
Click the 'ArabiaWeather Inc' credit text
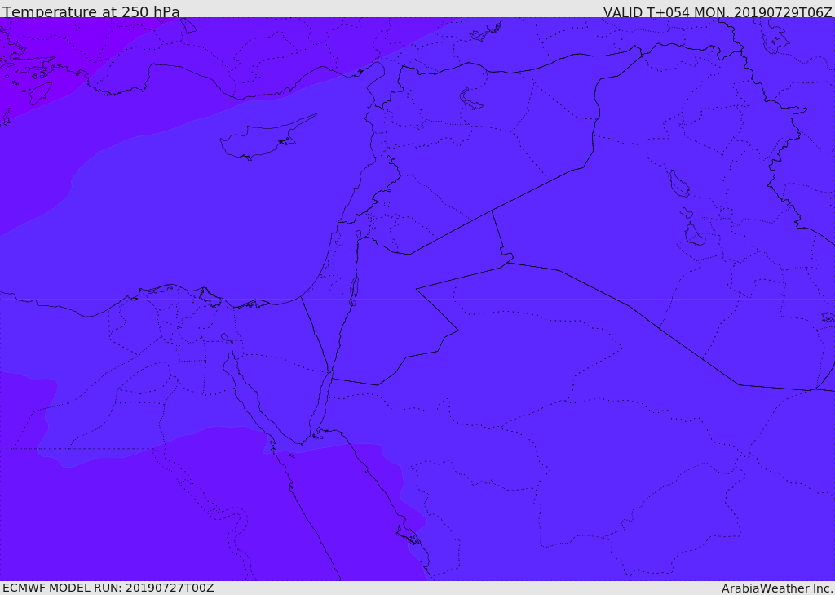[776, 588]
